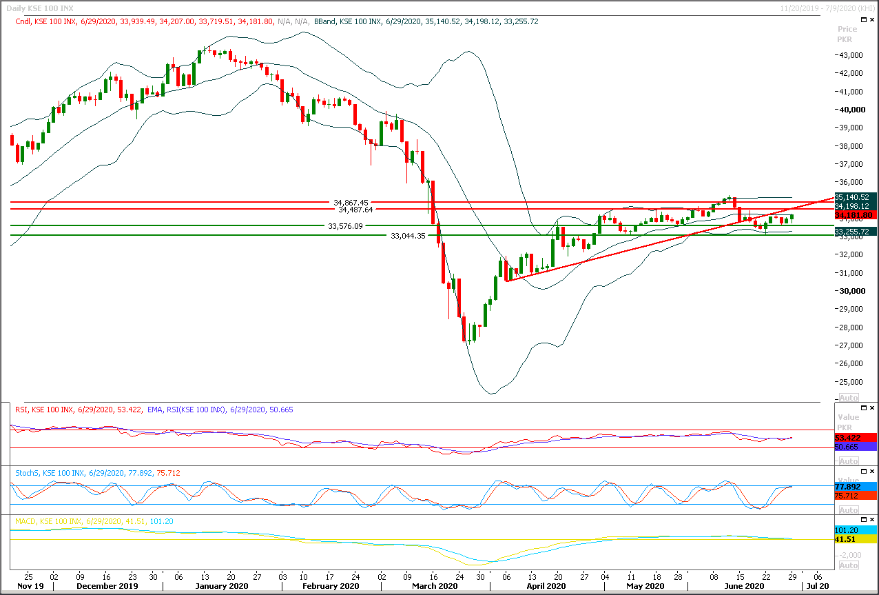The width and height of the screenshot is (879, 595).
Task: Toggle Auto scaling on the StochS pane
Action: click(848, 510)
